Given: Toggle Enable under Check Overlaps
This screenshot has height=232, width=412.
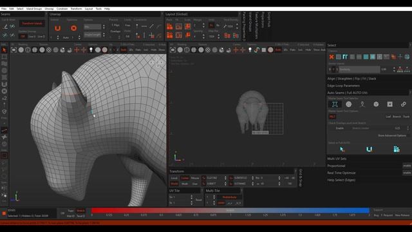Looking at the screenshot, I should click(x=339, y=128).
